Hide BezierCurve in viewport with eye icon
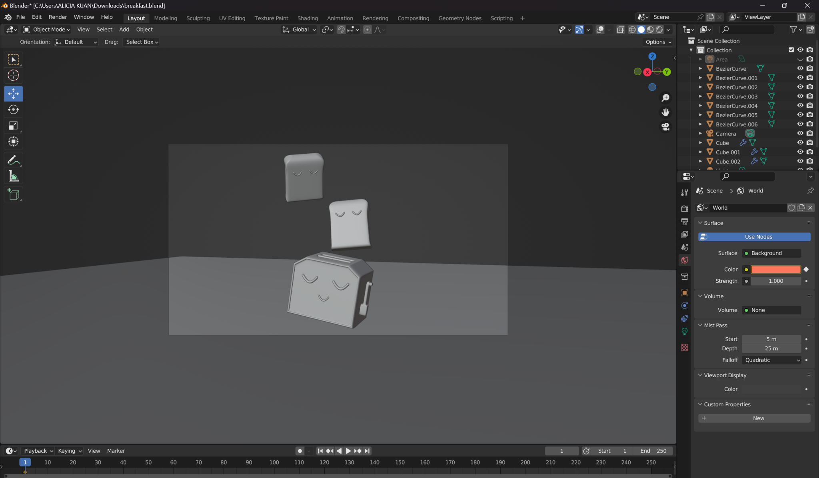Viewport: 819px width, 478px height. [x=800, y=68]
